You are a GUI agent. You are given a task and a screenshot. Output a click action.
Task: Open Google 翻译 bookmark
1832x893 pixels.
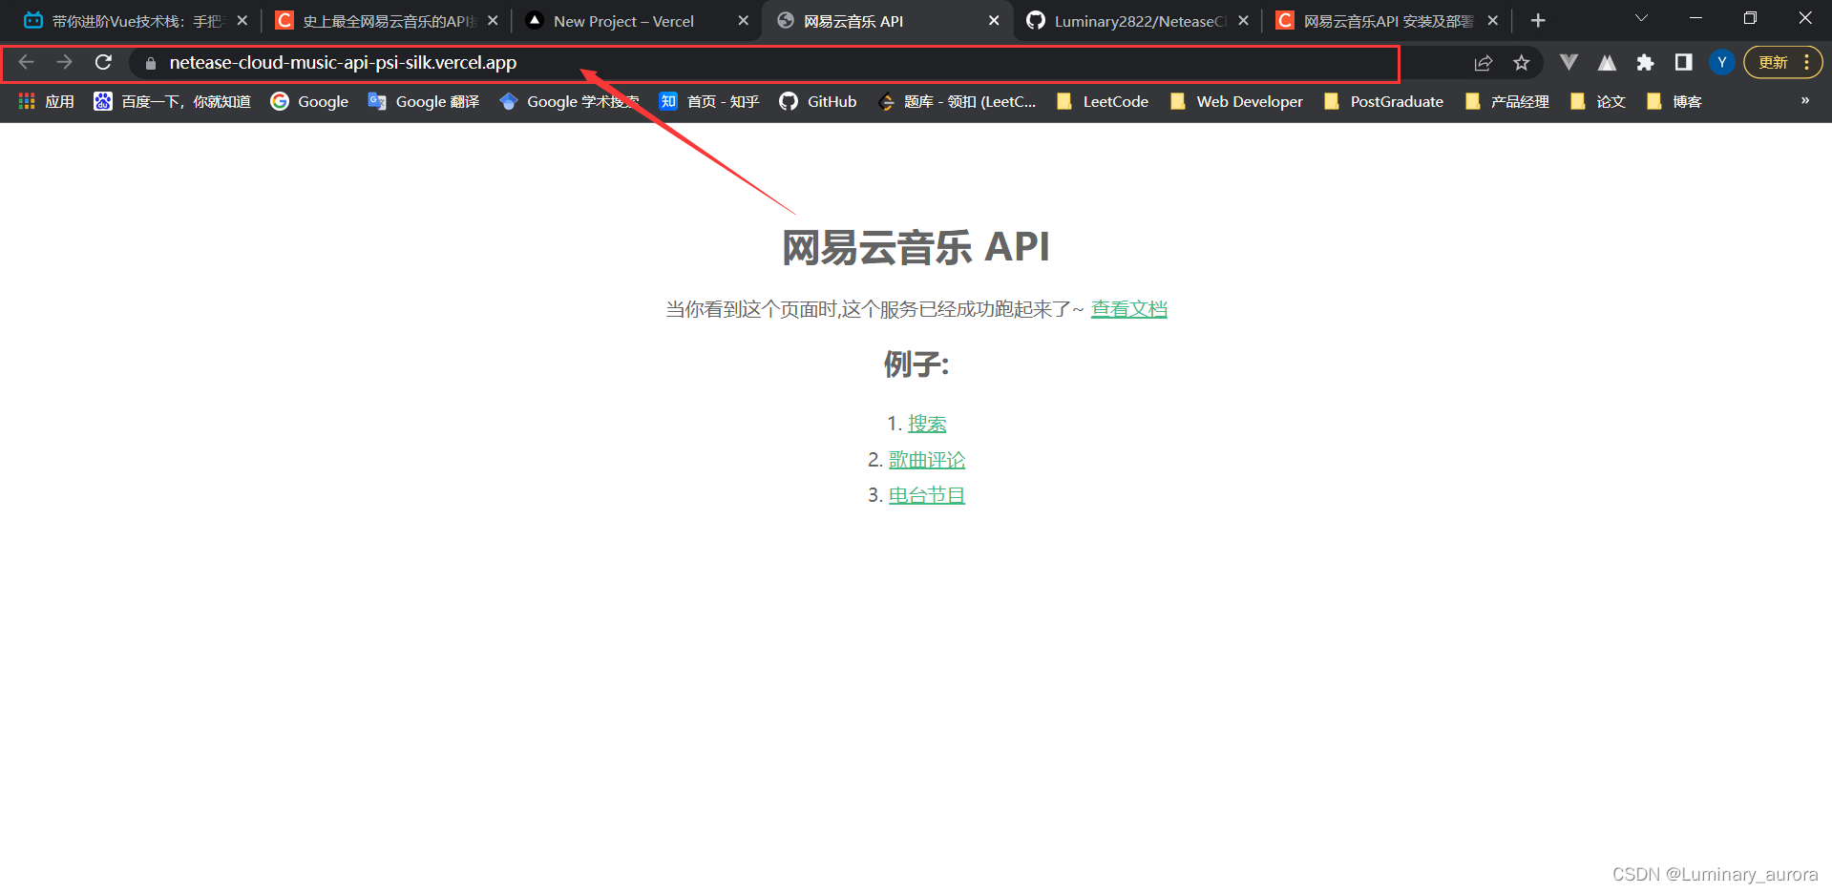(424, 101)
